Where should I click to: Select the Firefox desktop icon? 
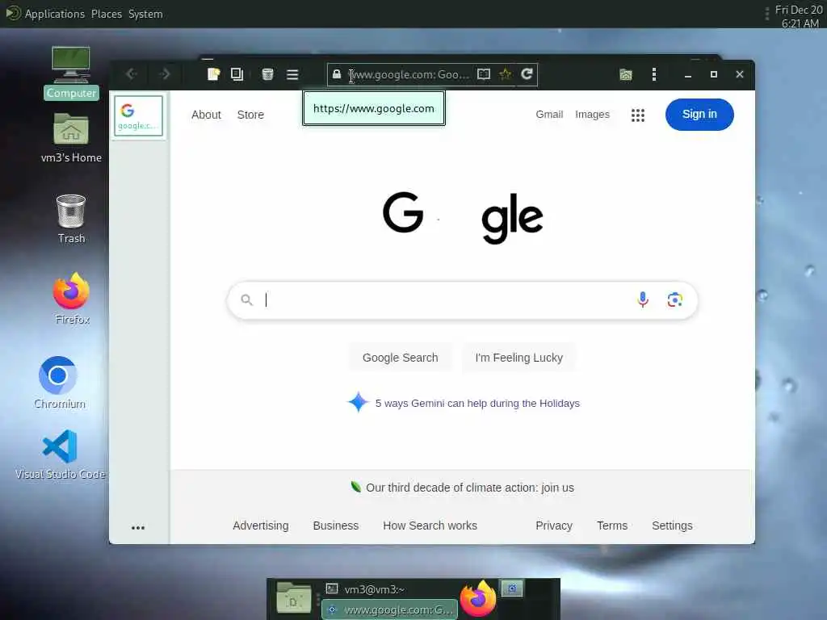tap(72, 299)
